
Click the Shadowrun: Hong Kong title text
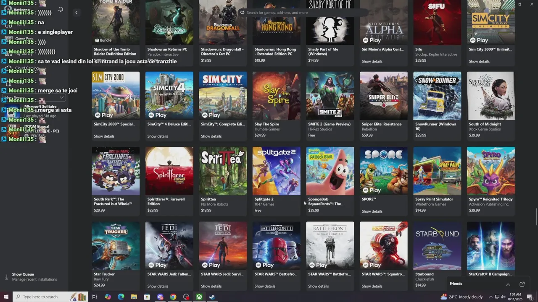275,52
